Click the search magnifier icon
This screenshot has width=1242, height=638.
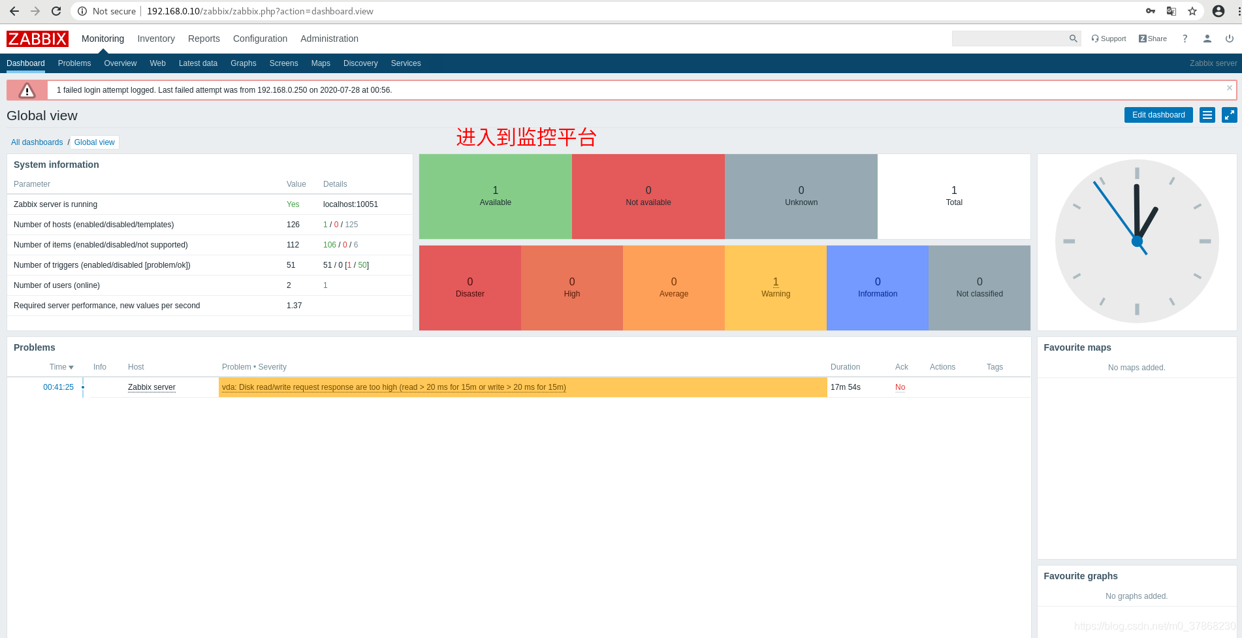[1073, 39]
